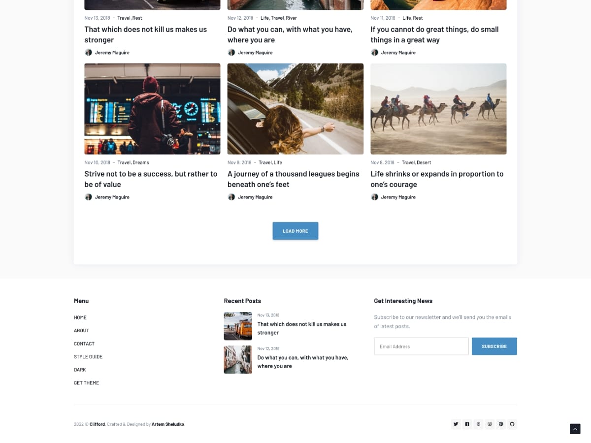Click orange van thumbnail in Recent Posts
The height and width of the screenshot is (443, 591).
coord(238,326)
